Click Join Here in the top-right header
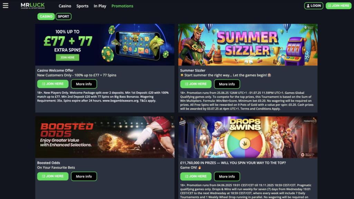Viewport: 354px width, 199px height. point(338,6)
